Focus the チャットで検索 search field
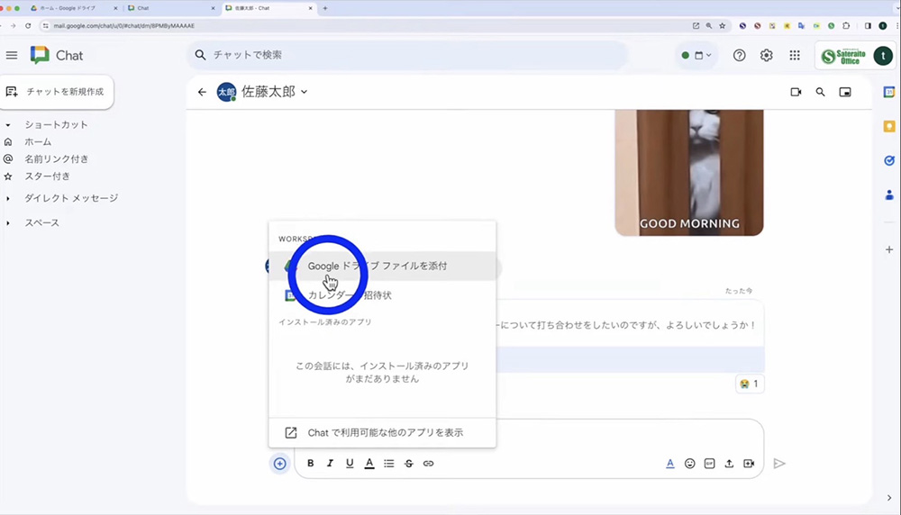901x515 pixels. [x=408, y=55]
